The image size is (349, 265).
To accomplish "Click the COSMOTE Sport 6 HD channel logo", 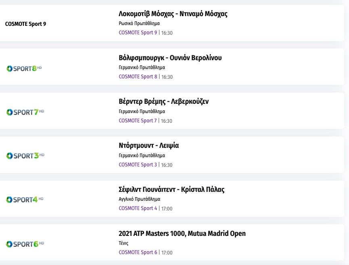I will pyautogui.click(x=25, y=244).
